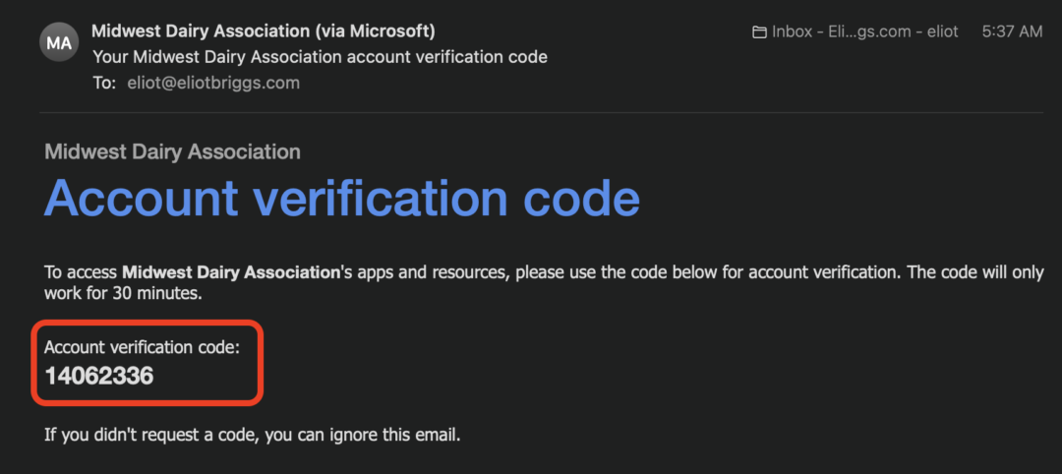Click the Inbox folder icon
This screenshot has height=474, width=1062.
coord(759,31)
